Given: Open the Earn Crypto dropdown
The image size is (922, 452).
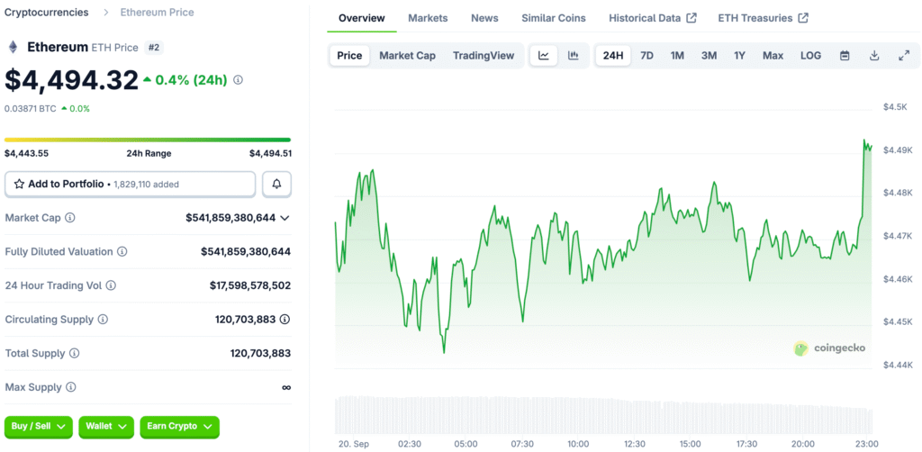Looking at the screenshot, I should (179, 427).
